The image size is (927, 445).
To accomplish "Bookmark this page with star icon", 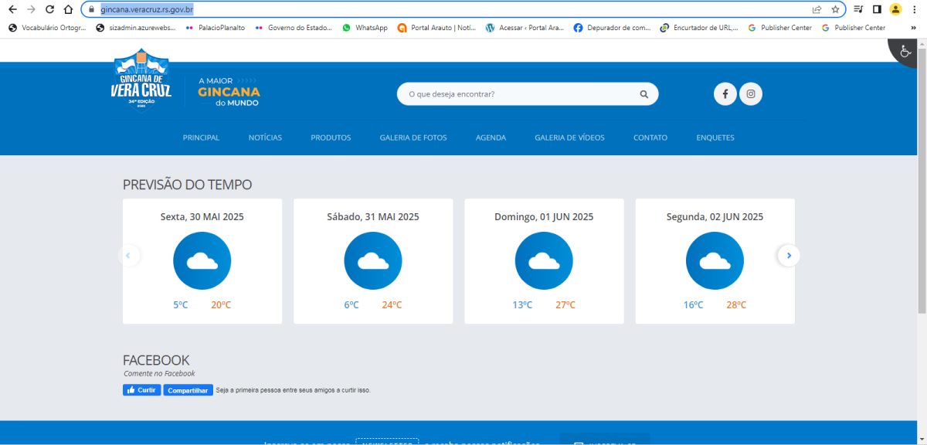I will 835,9.
